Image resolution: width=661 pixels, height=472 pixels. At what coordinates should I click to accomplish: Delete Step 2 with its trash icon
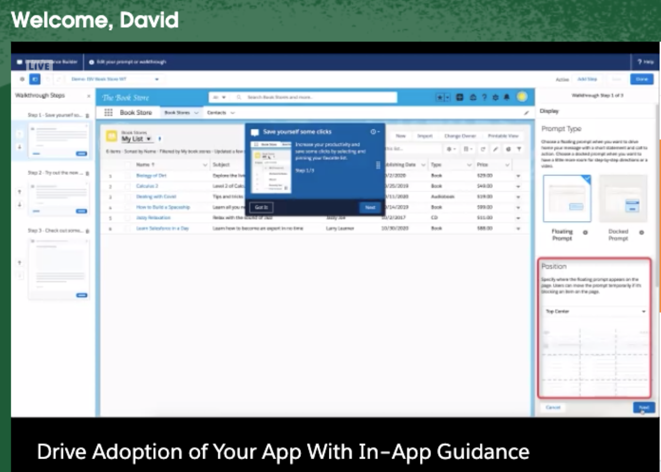[x=88, y=173]
